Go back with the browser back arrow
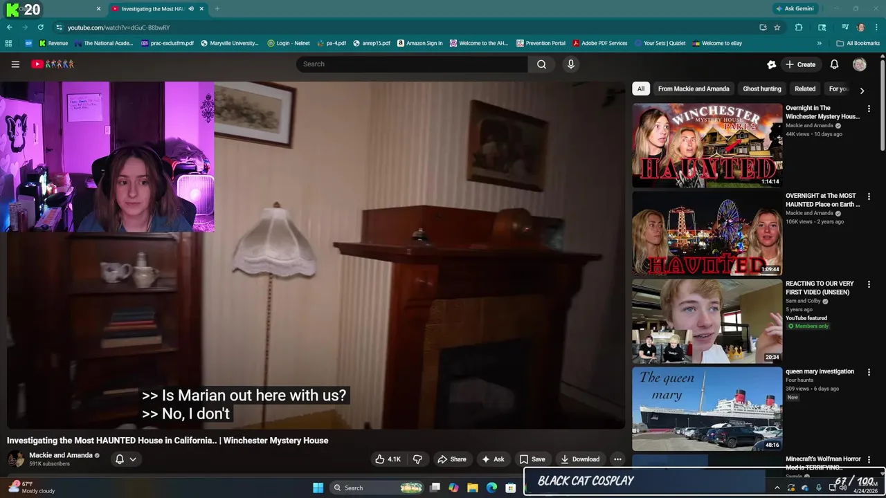Viewport: 886px width, 498px height. point(9,27)
